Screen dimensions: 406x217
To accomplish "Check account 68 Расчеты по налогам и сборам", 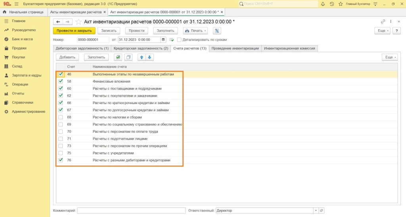I will (61, 117).
